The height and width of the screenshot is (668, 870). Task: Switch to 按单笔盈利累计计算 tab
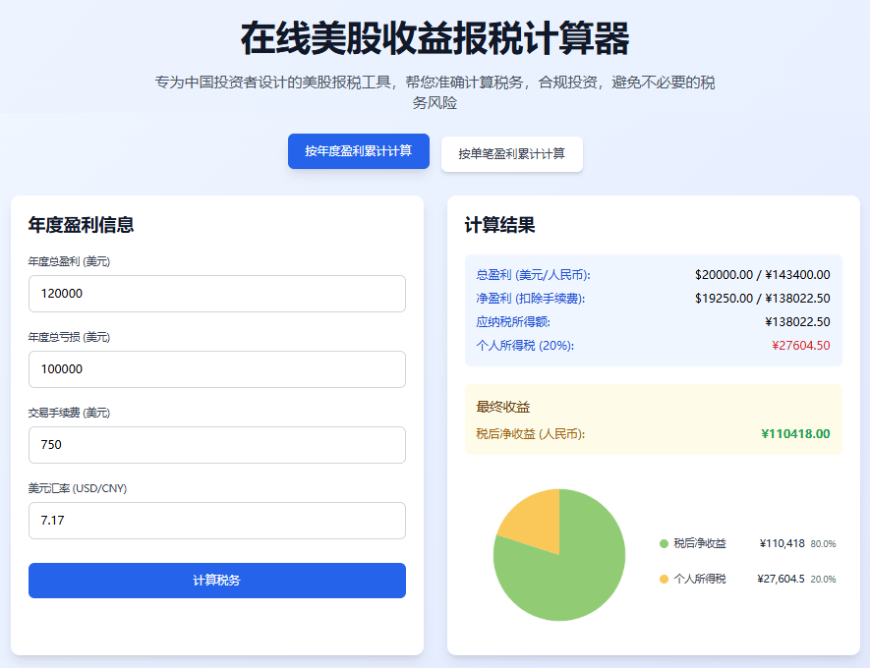point(511,154)
